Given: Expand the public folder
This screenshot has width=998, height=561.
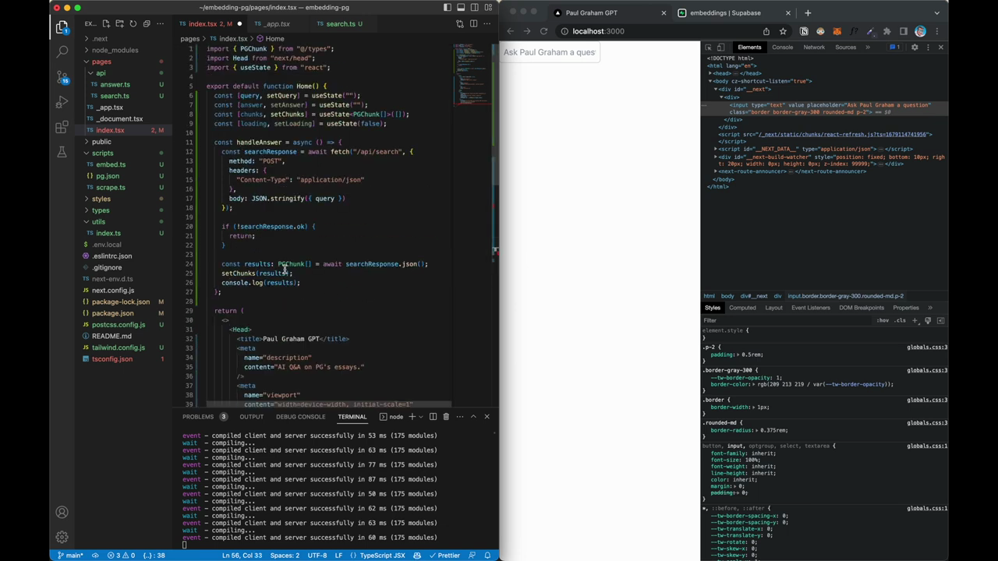Looking at the screenshot, I should pos(101,142).
